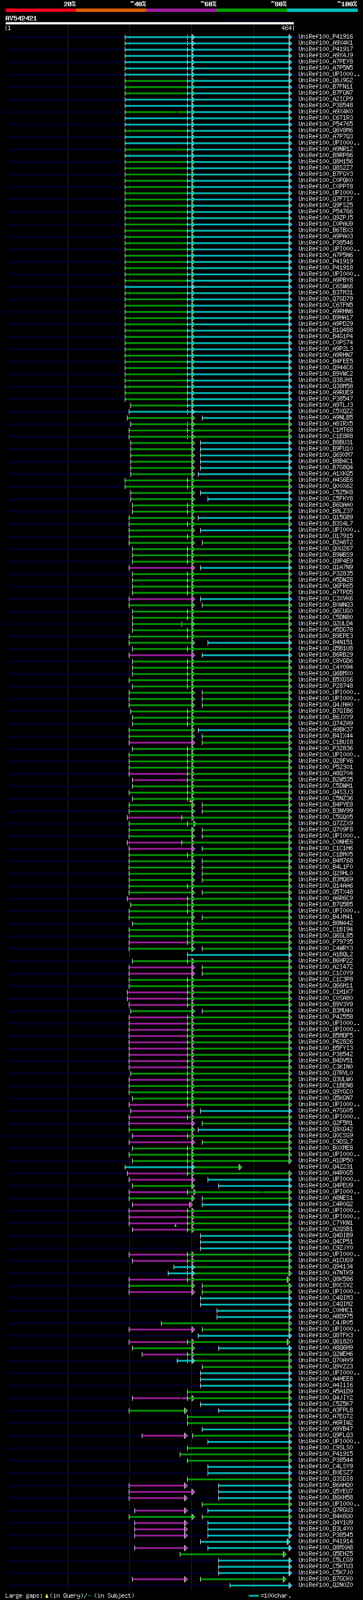
Task: Open the UniRef100_A7PEY8 hit
Action: coord(326,61)
